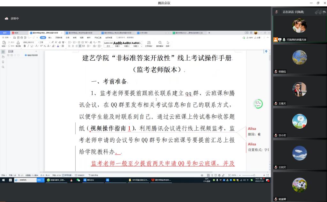Open the search icon in left sidebar
Image resolution: width=327 pixels, height=202 pixels.
[x=3, y=67]
